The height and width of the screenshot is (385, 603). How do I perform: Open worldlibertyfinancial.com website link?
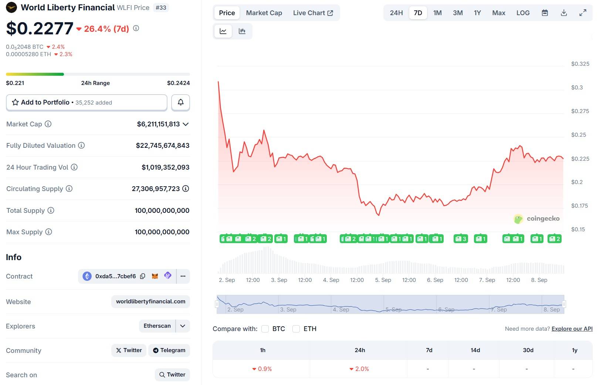tap(150, 301)
